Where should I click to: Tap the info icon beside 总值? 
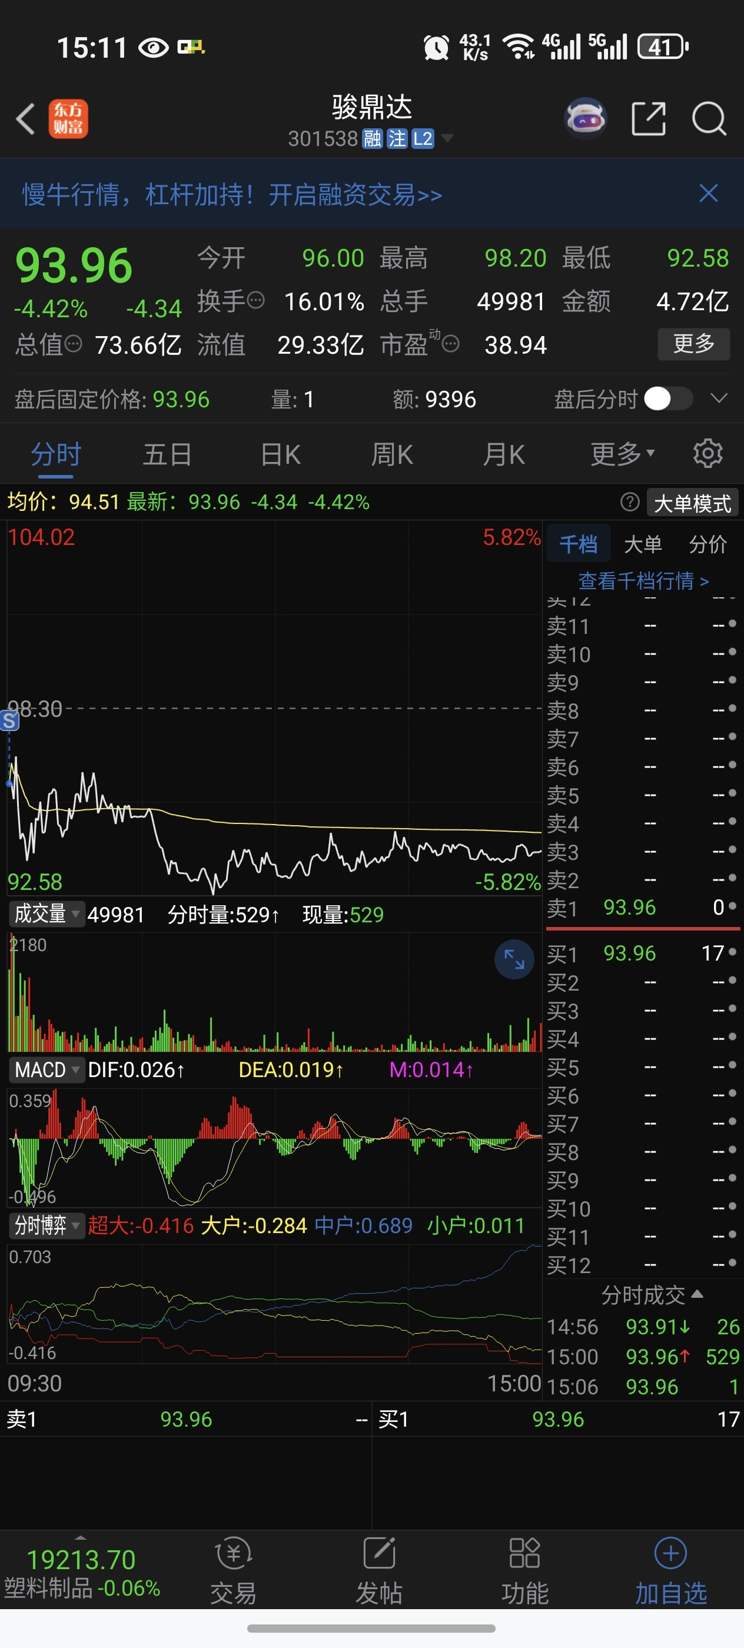click(x=74, y=344)
